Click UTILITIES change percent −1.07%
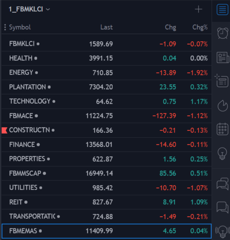Viewport: 230px width, 240px height. pos(197,188)
